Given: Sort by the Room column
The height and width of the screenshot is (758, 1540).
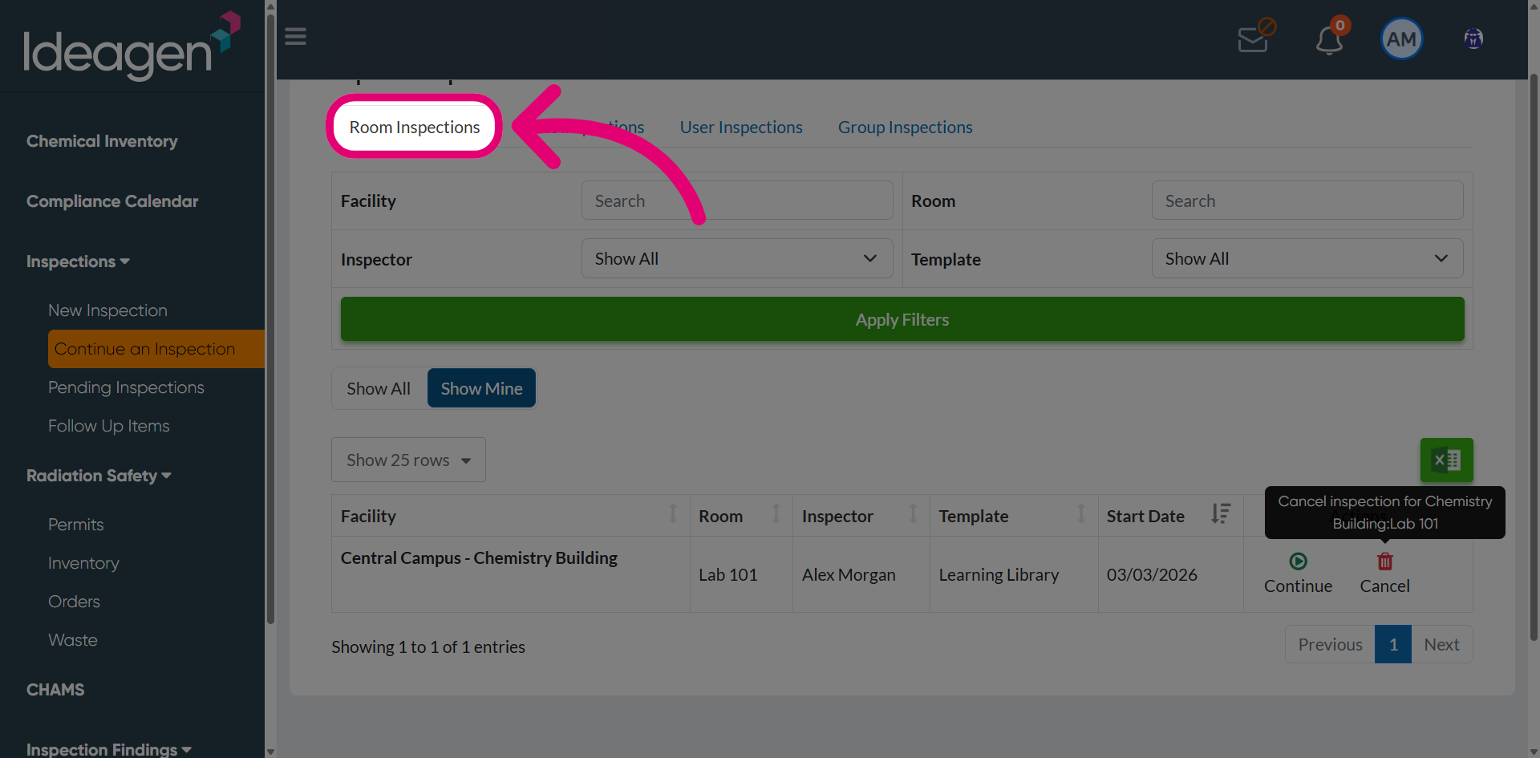Looking at the screenshot, I should [741, 516].
